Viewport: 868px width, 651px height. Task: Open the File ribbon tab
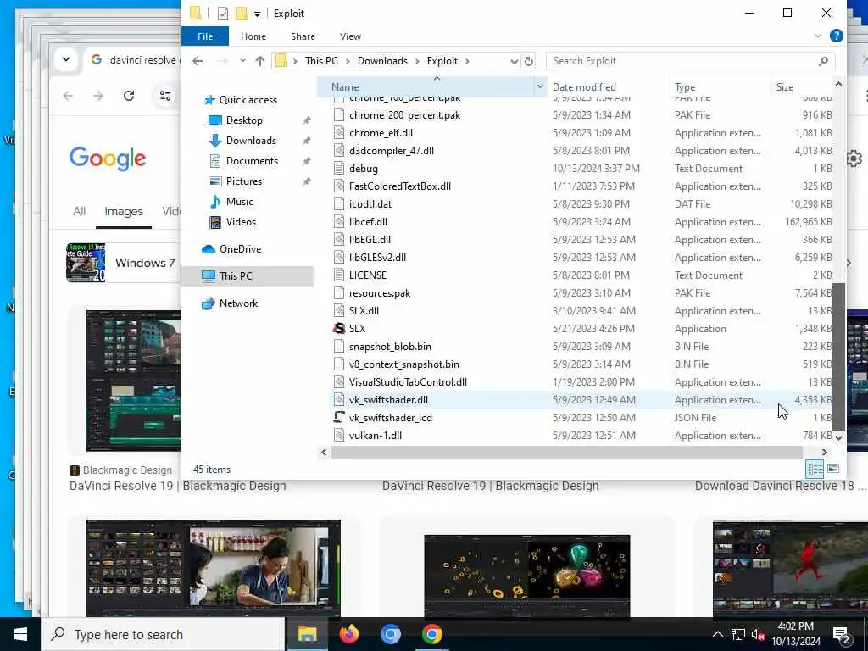click(205, 36)
